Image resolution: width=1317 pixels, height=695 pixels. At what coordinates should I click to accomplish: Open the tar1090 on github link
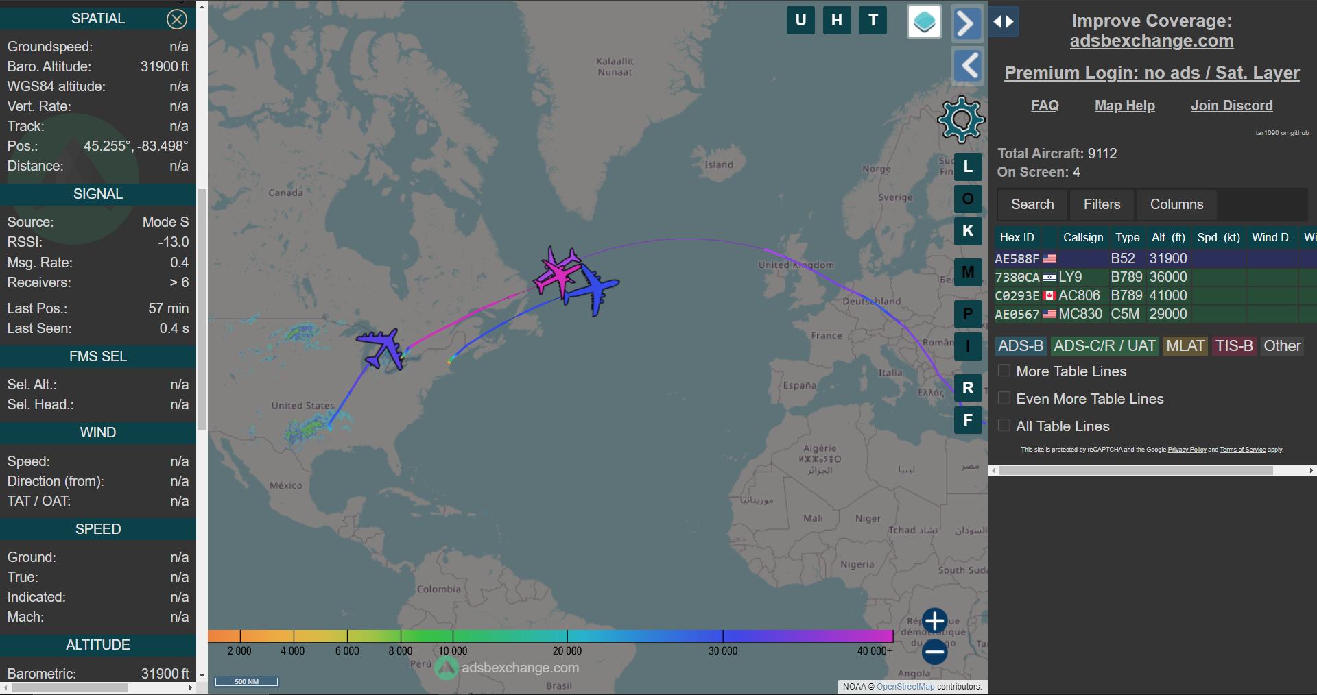[x=1282, y=133]
